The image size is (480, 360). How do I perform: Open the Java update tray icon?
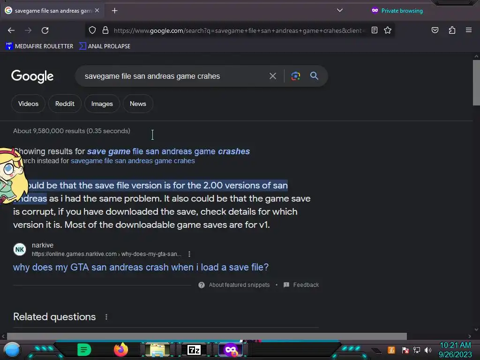point(391,350)
